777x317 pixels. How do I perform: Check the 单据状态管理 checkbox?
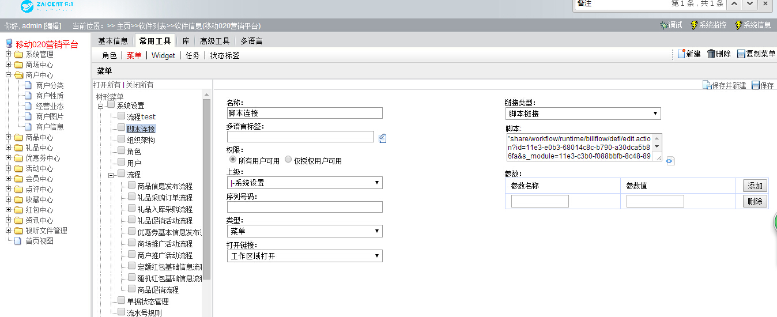click(x=121, y=300)
